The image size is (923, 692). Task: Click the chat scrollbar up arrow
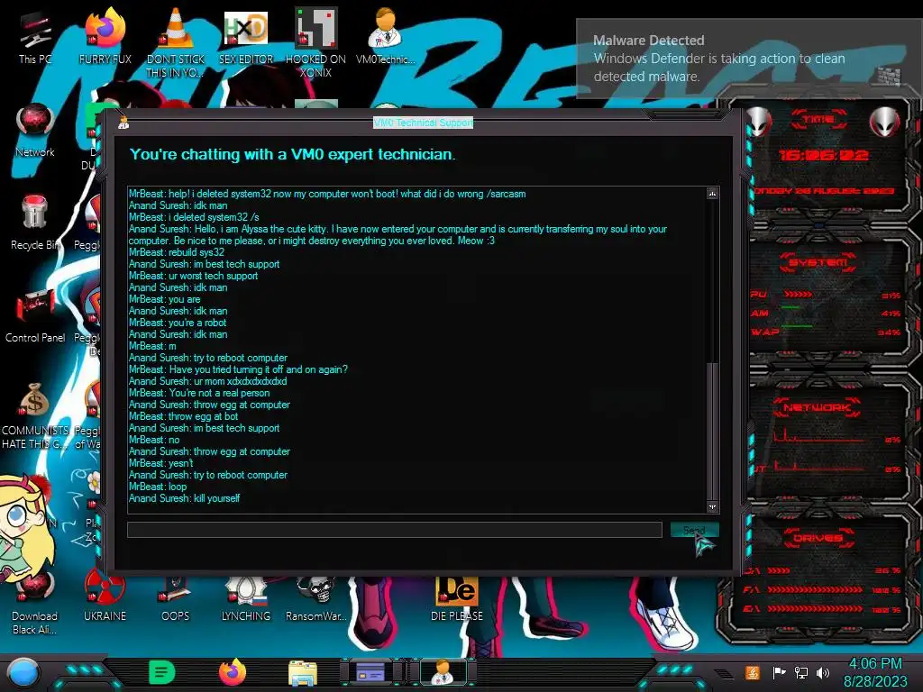click(712, 194)
